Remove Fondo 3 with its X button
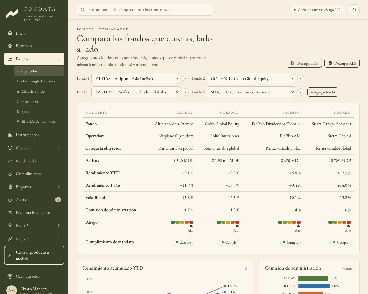Image resolution: width=368 pixels, height=294 pixels. (x=185, y=92)
